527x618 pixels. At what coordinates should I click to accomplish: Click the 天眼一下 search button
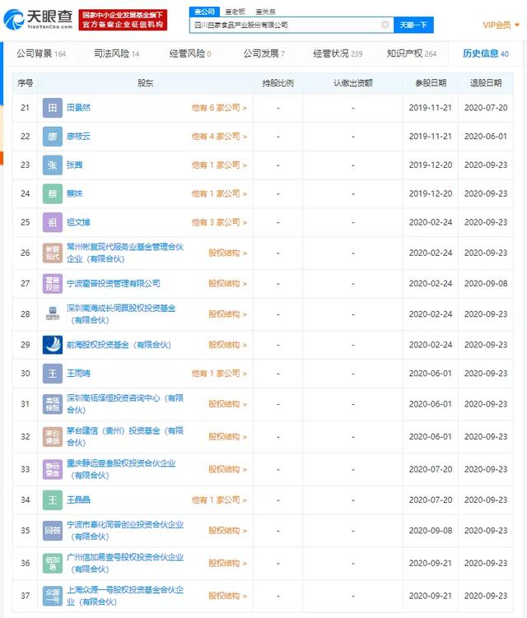tap(413, 25)
